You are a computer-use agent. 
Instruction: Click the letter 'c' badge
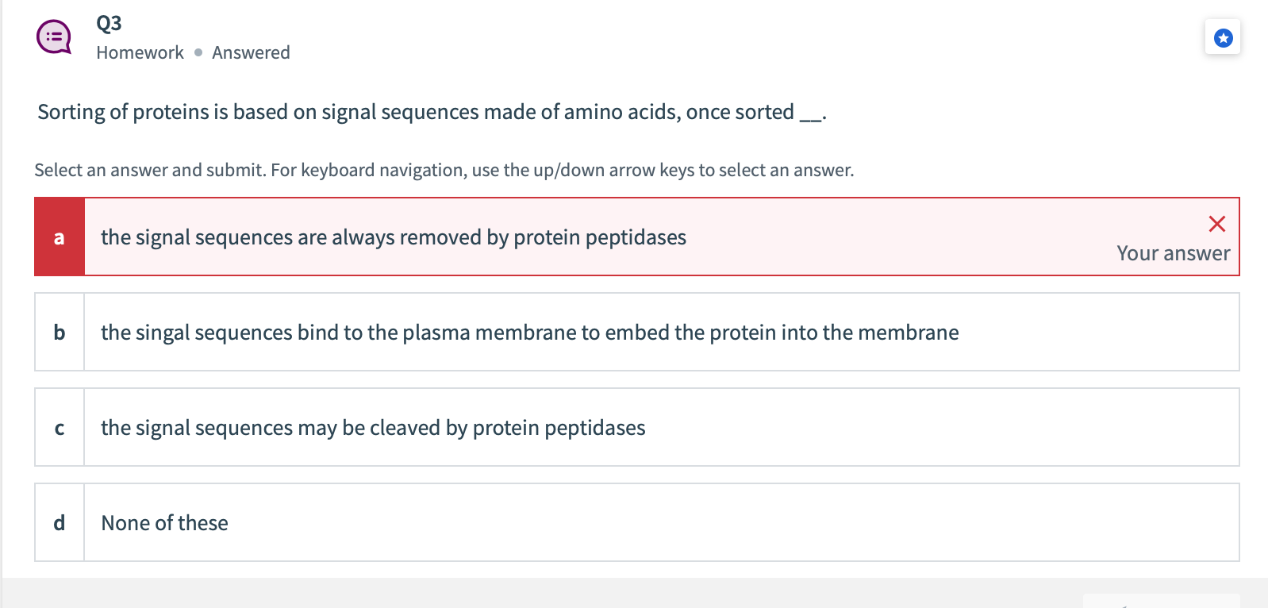tap(59, 427)
